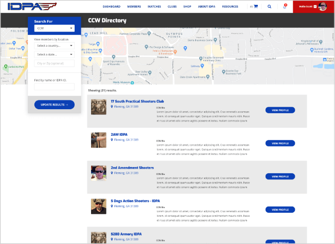Expand the Select a country dropdown
This screenshot has width=335, height=244.
pyautogui.click(x=54, y=46)
